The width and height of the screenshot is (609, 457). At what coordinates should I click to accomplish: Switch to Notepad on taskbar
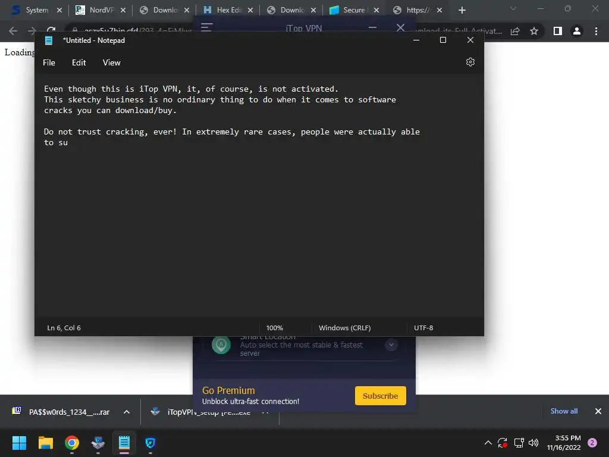click(x=124, y=443)
